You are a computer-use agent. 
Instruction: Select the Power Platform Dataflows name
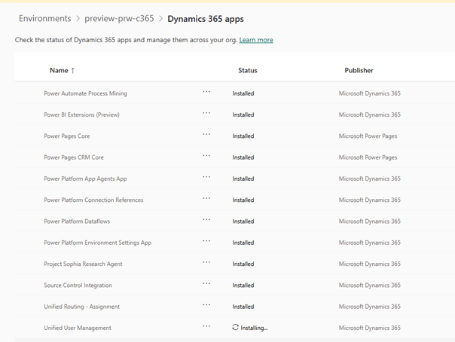point(77,221)
